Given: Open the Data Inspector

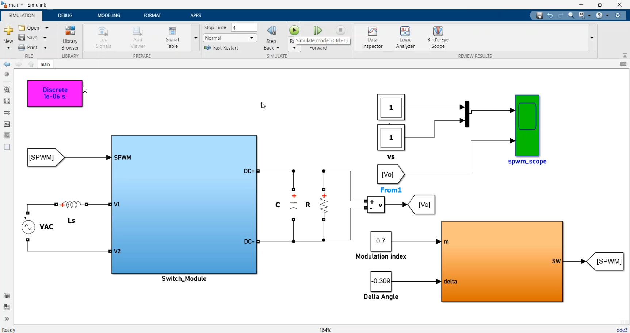Looking at the screenshot, I should 372,37.
